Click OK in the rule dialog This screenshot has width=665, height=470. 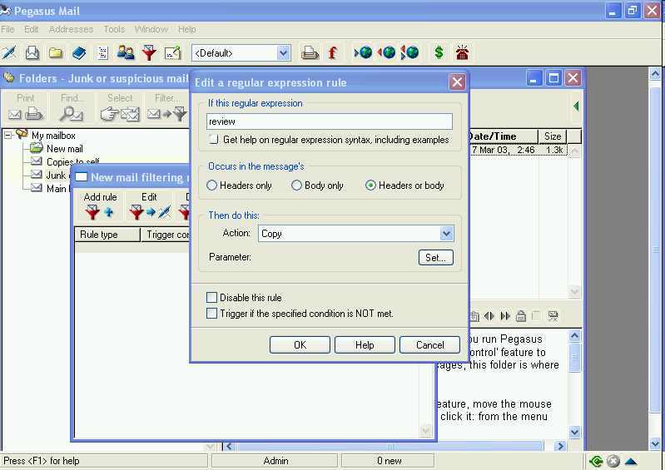(x=300, y=345)
